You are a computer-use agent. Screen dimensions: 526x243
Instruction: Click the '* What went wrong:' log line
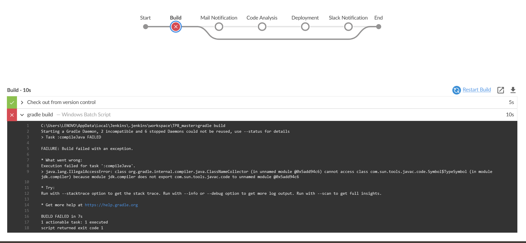(62, 160)
